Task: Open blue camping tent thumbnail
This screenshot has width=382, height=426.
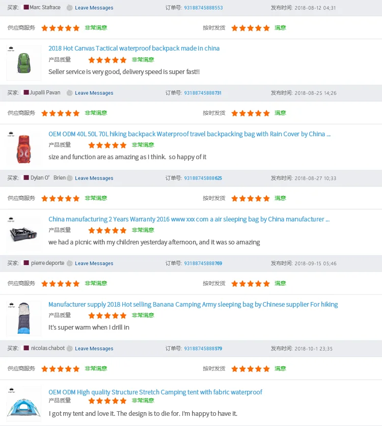Action: point(23,404)
